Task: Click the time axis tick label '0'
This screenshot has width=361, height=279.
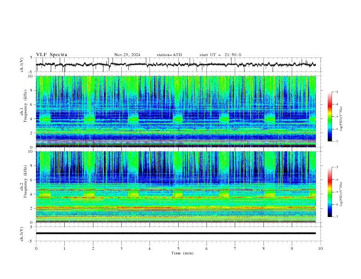Action: pos(36,248)
